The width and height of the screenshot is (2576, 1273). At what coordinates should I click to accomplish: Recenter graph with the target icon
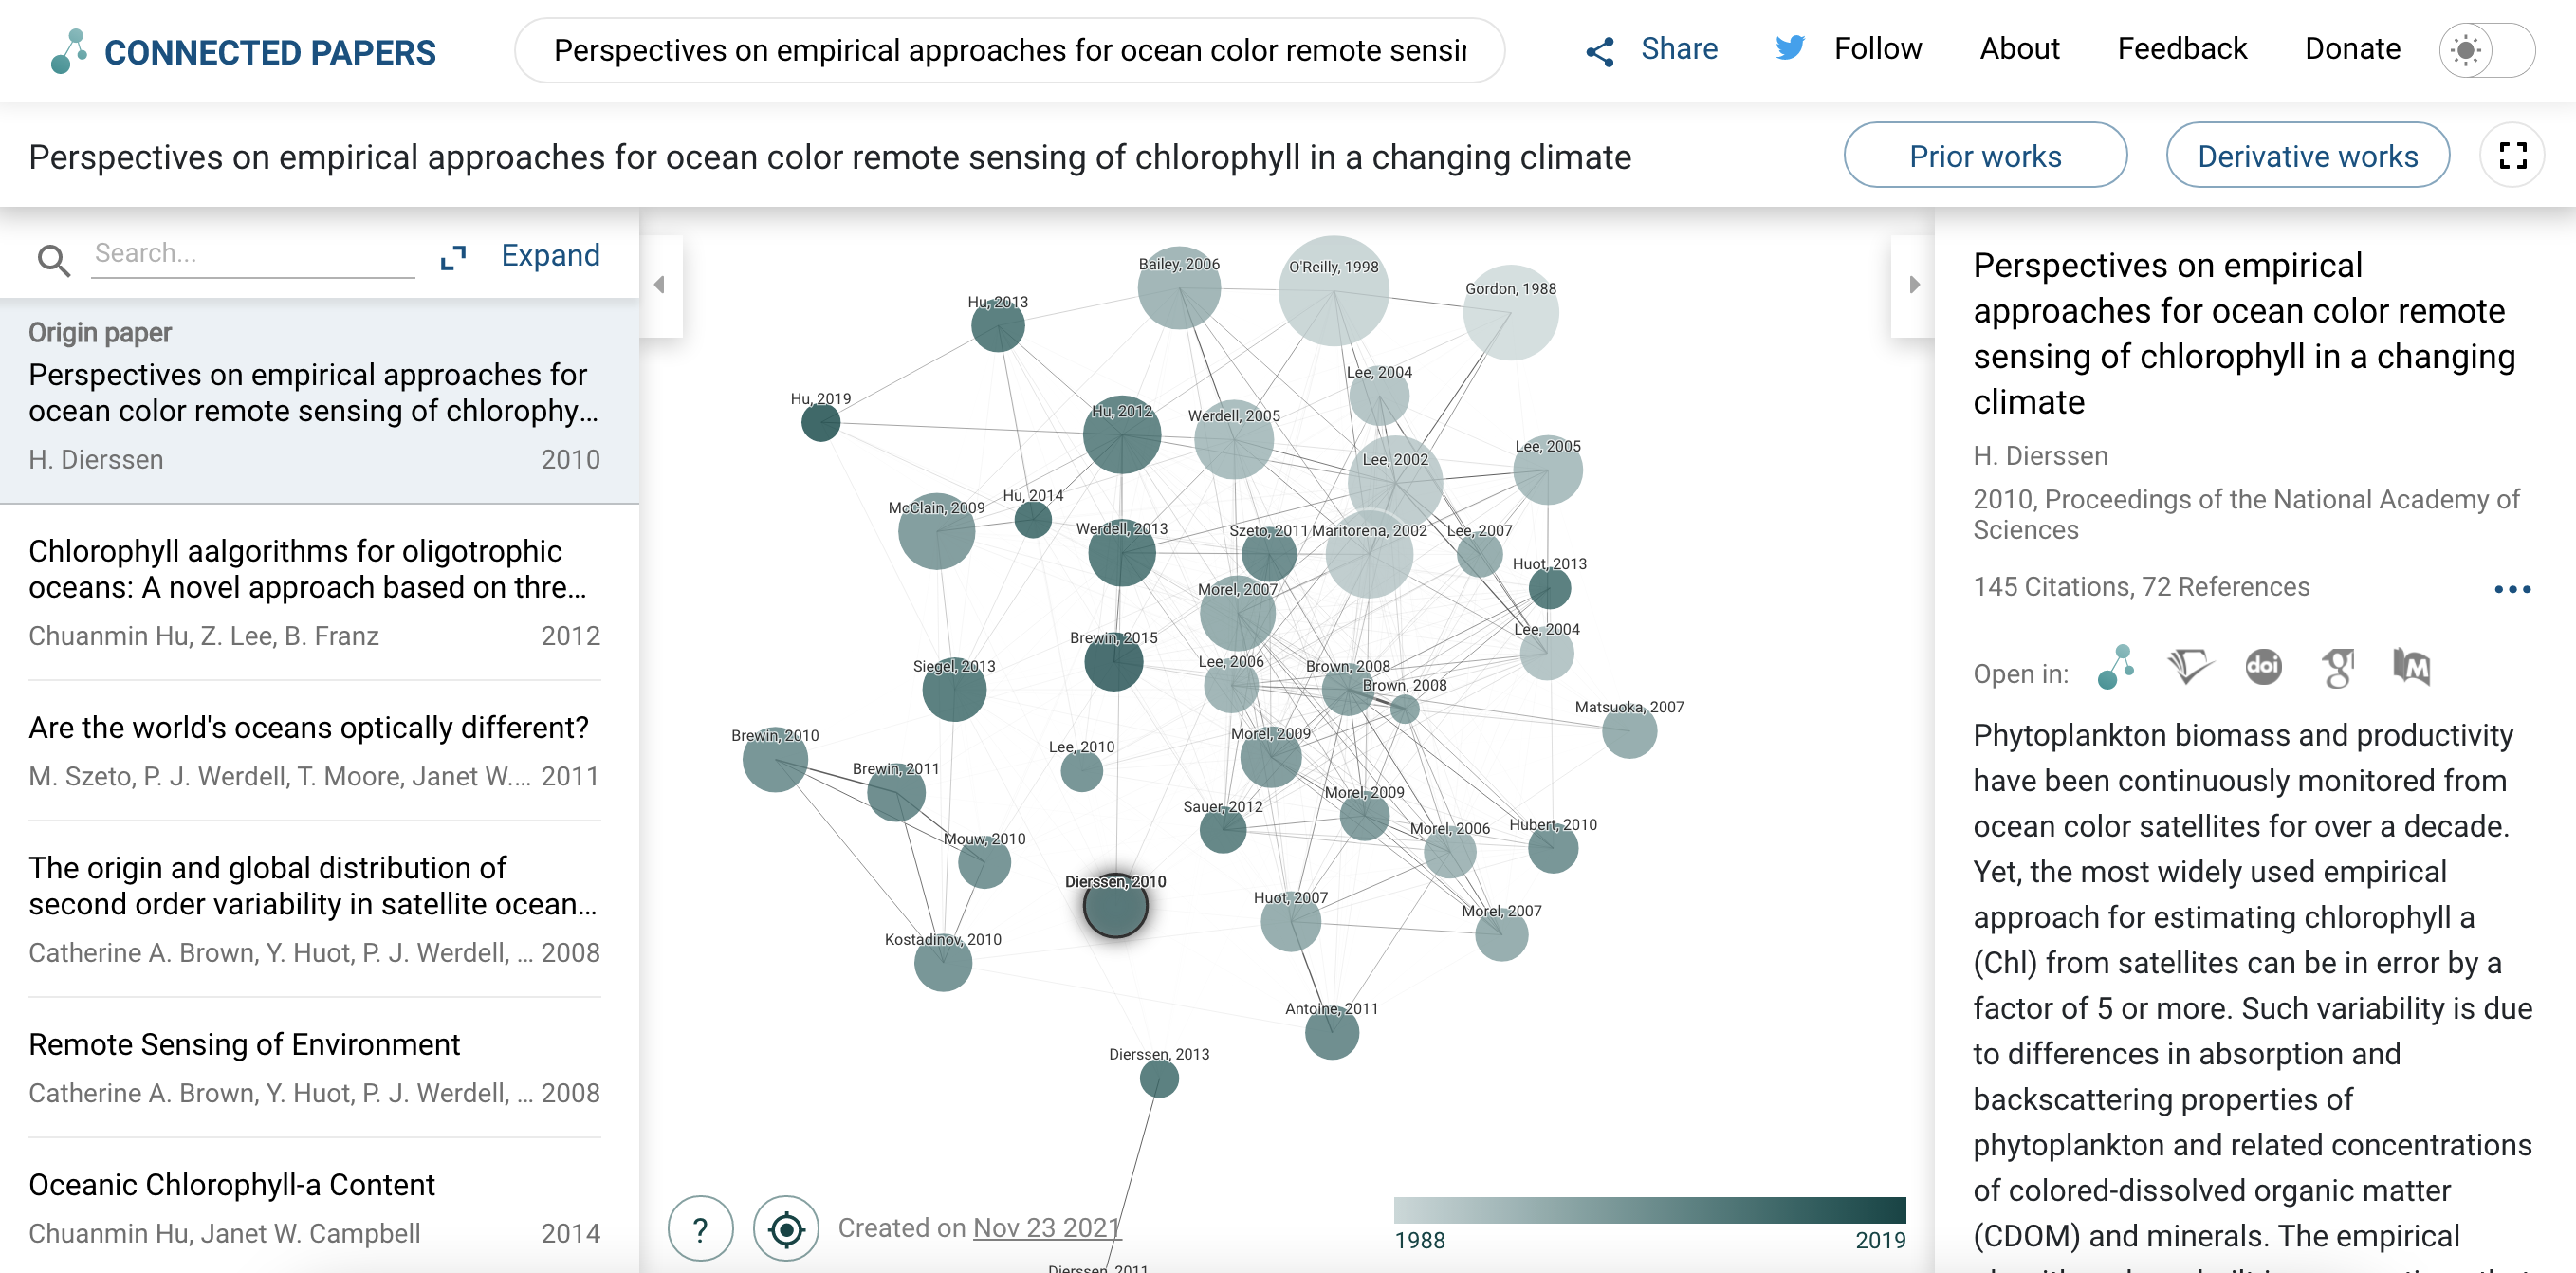pos(786,1228)
